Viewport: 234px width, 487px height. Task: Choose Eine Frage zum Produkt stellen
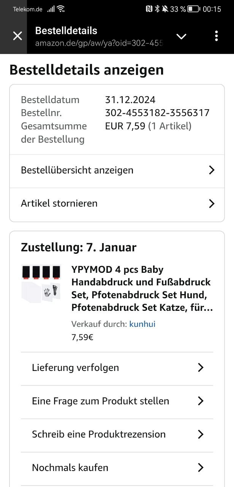coord(101,401)
